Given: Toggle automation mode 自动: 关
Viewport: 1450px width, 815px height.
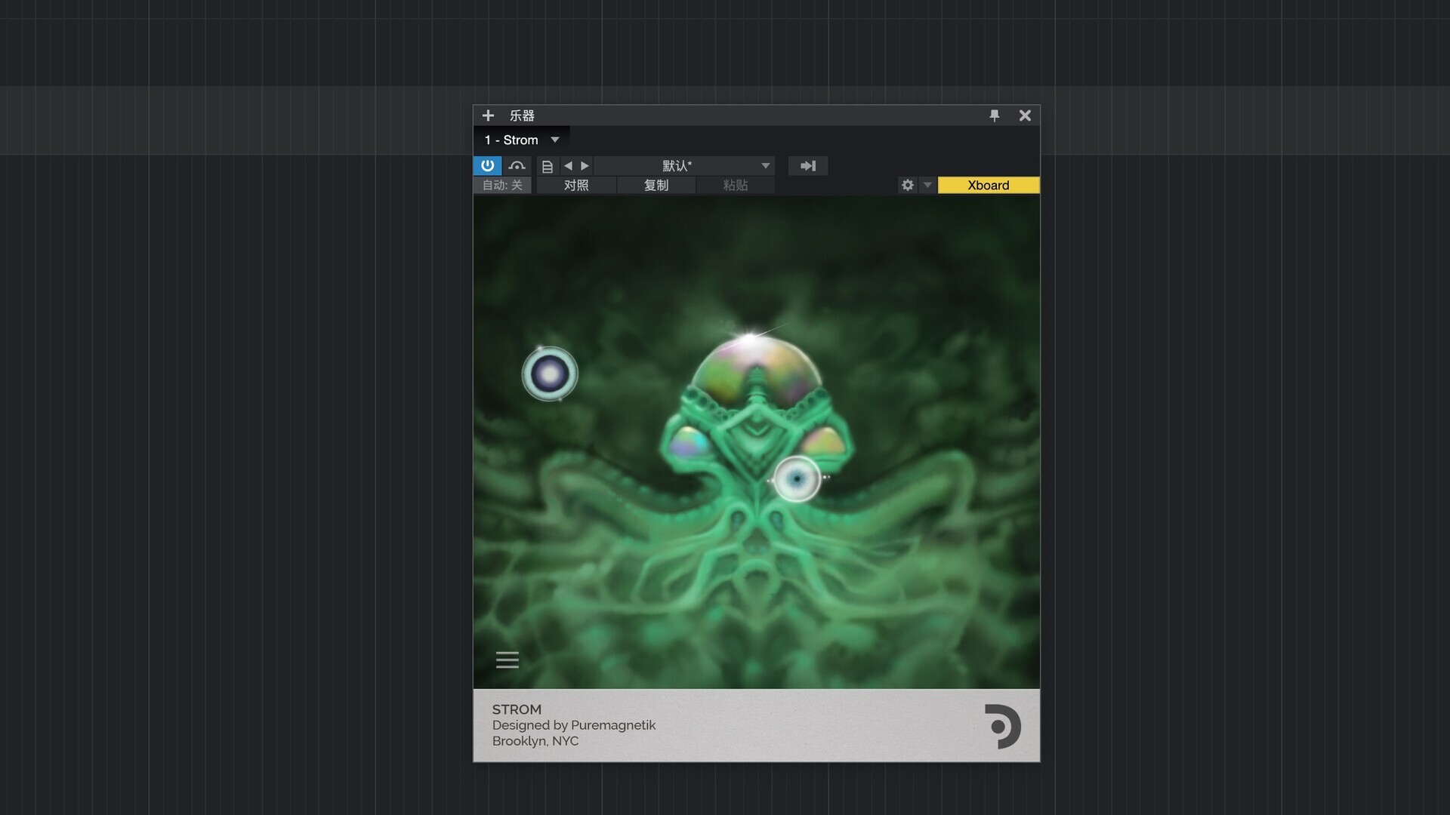Looking at the screenshot, I should 502,185.
